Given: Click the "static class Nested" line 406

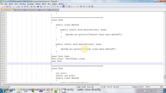Looking at the screenshot, I should (x=67, y=25).
